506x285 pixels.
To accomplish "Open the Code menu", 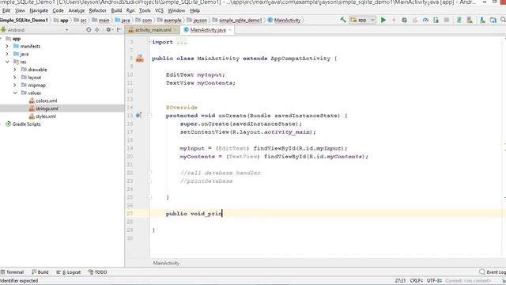I will tap(58, 10).
